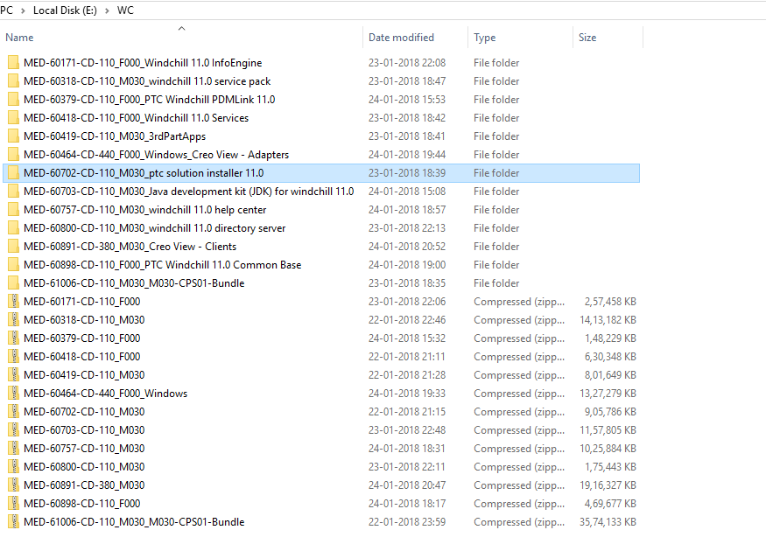Image resolution: width=766 pixels, height=544 pixels.
Task: Navigate to Local Disk (E:) in breadcrumb
Action: pyautogui.click(x=65, y=10)
